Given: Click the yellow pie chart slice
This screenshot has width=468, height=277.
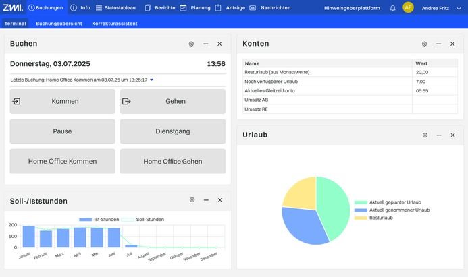Looking at the screenshot, I should pyautogui.click(x=303, y=195).
